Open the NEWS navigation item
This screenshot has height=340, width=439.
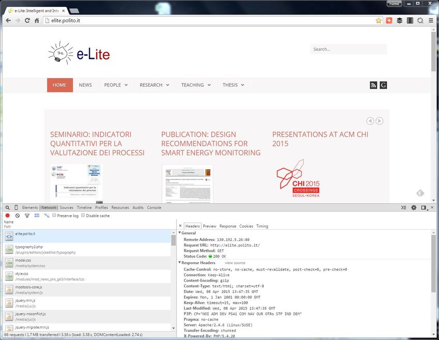pos(85,85)
